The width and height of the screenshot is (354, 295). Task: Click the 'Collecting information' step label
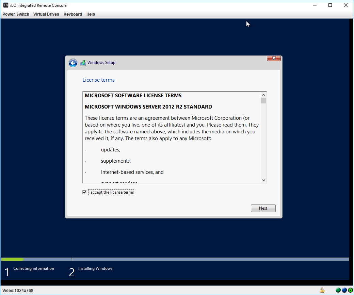tap(34, 268)
